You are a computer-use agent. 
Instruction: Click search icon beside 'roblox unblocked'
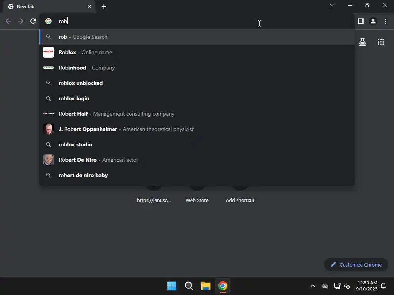[48, 83]
